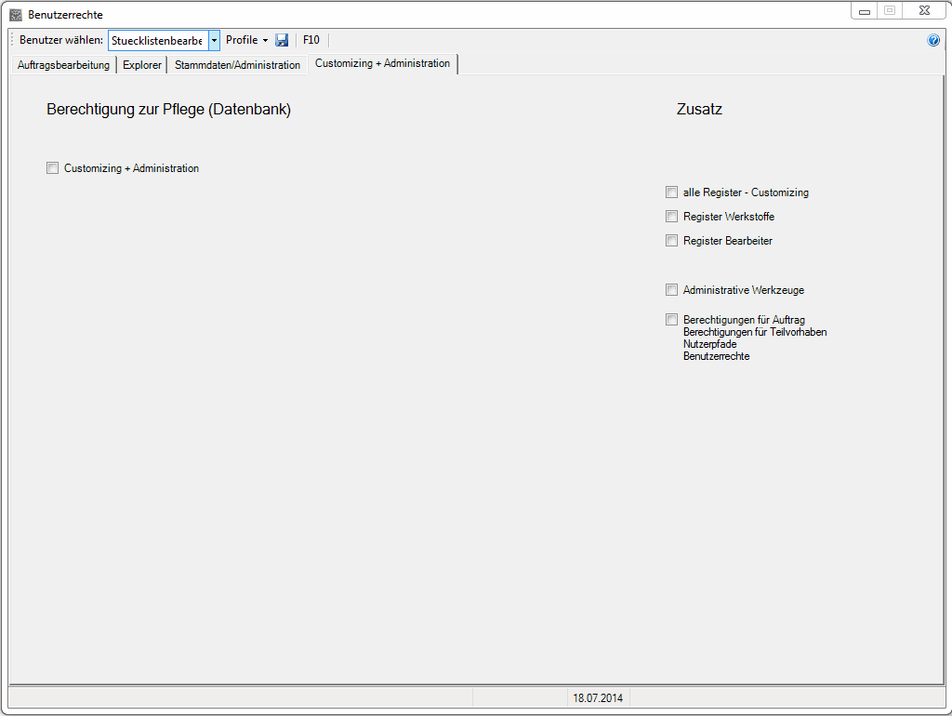Check alle Register - Customizing
The width and height of the screenshot is (952, 716).
(x=672, y=192)
